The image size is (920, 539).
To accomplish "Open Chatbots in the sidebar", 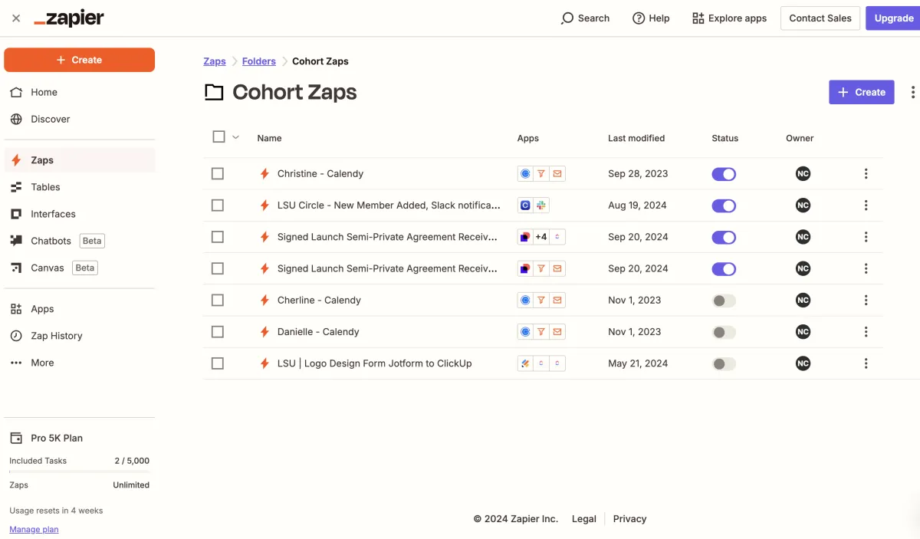I will [x=80, y=241].
